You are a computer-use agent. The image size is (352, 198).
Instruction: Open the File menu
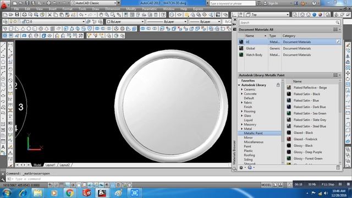(16, 9)
